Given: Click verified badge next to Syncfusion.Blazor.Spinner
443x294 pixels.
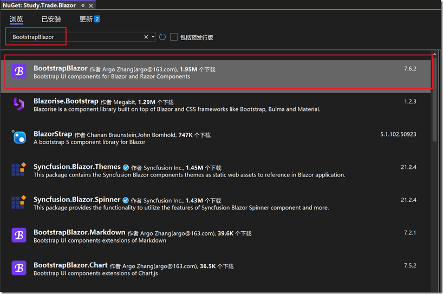Looking at the screenshot, I should click(126, 200).
